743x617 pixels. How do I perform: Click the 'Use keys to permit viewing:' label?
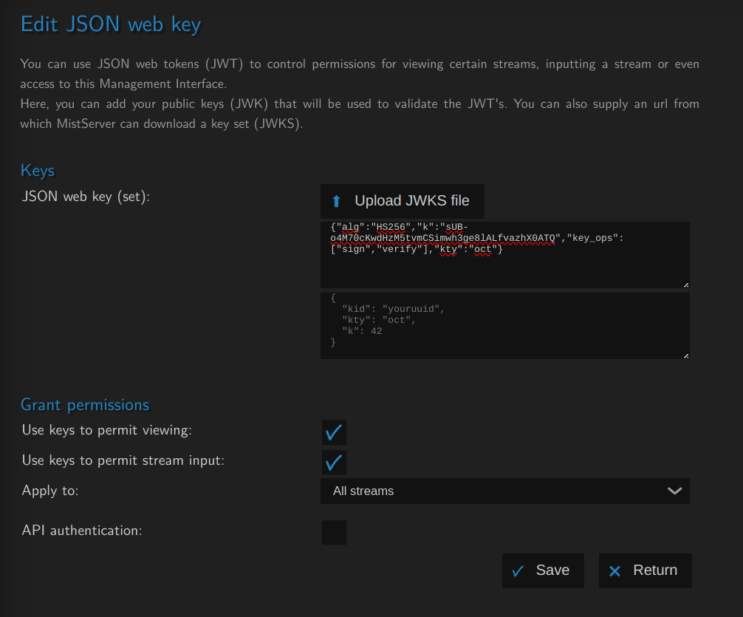click(x=107, y=430)
